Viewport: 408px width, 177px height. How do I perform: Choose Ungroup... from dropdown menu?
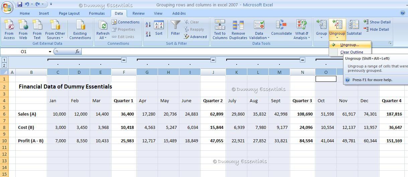350,45
